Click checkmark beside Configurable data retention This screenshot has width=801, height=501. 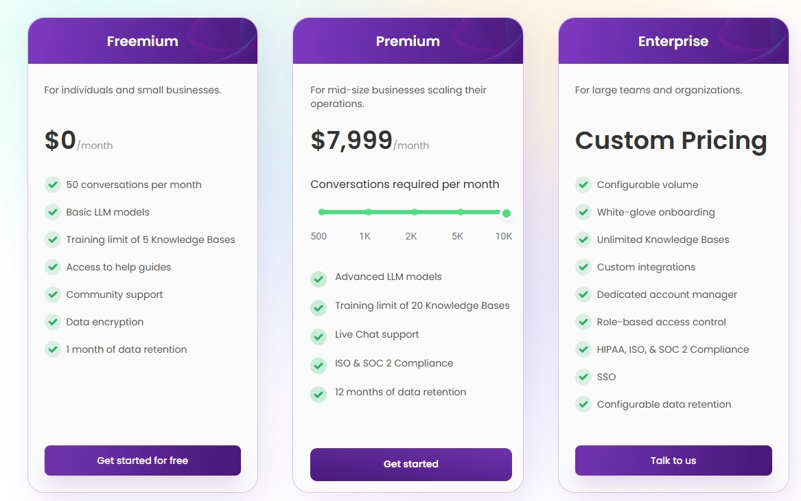[583, 404]
